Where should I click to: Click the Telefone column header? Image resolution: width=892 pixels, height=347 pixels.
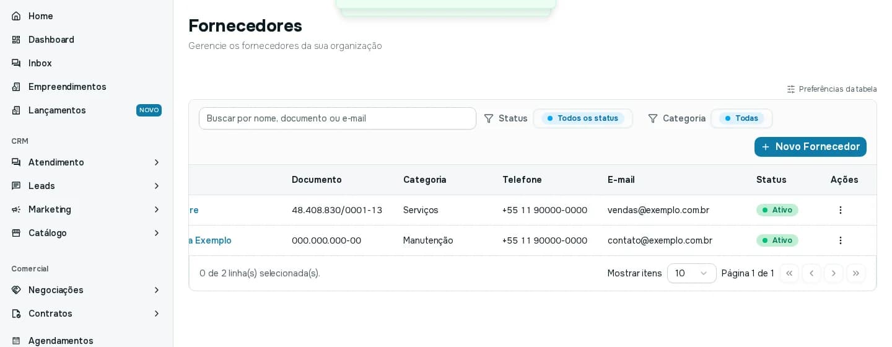tap(522, 180)
